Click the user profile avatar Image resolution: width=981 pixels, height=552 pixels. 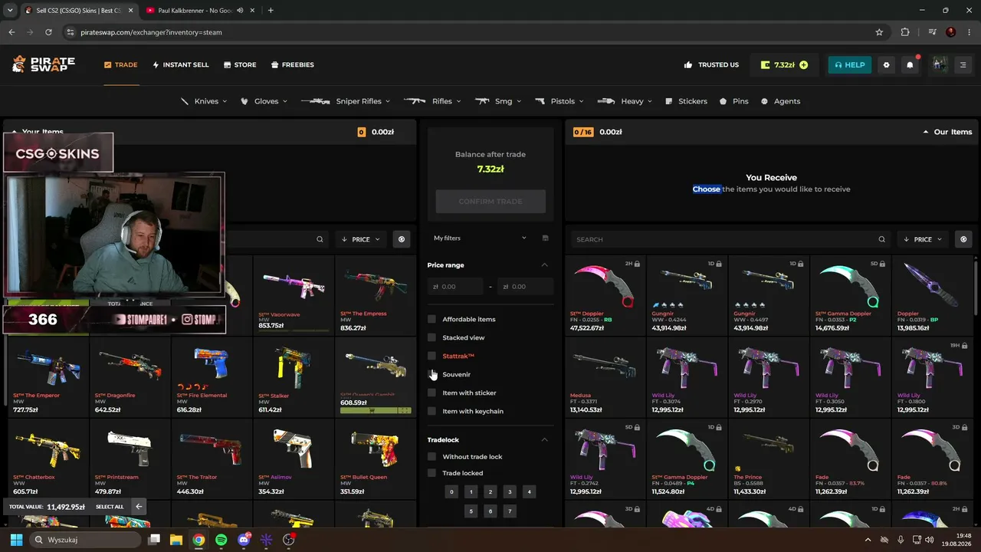940,65
